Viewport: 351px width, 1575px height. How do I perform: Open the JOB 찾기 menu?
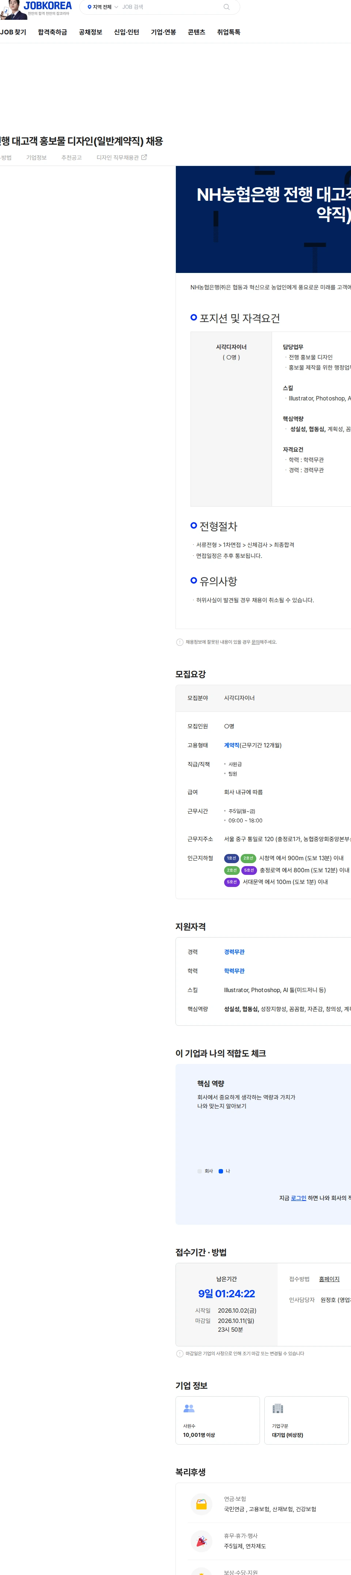pyautogui.click(x=14, y=32)
